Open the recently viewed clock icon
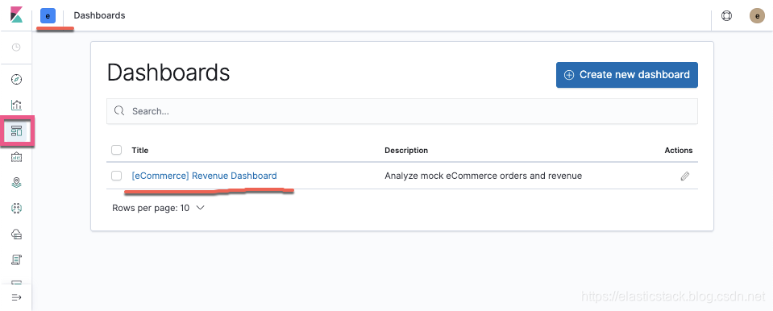This screenshot has width=773, height=311. point(16,48)
